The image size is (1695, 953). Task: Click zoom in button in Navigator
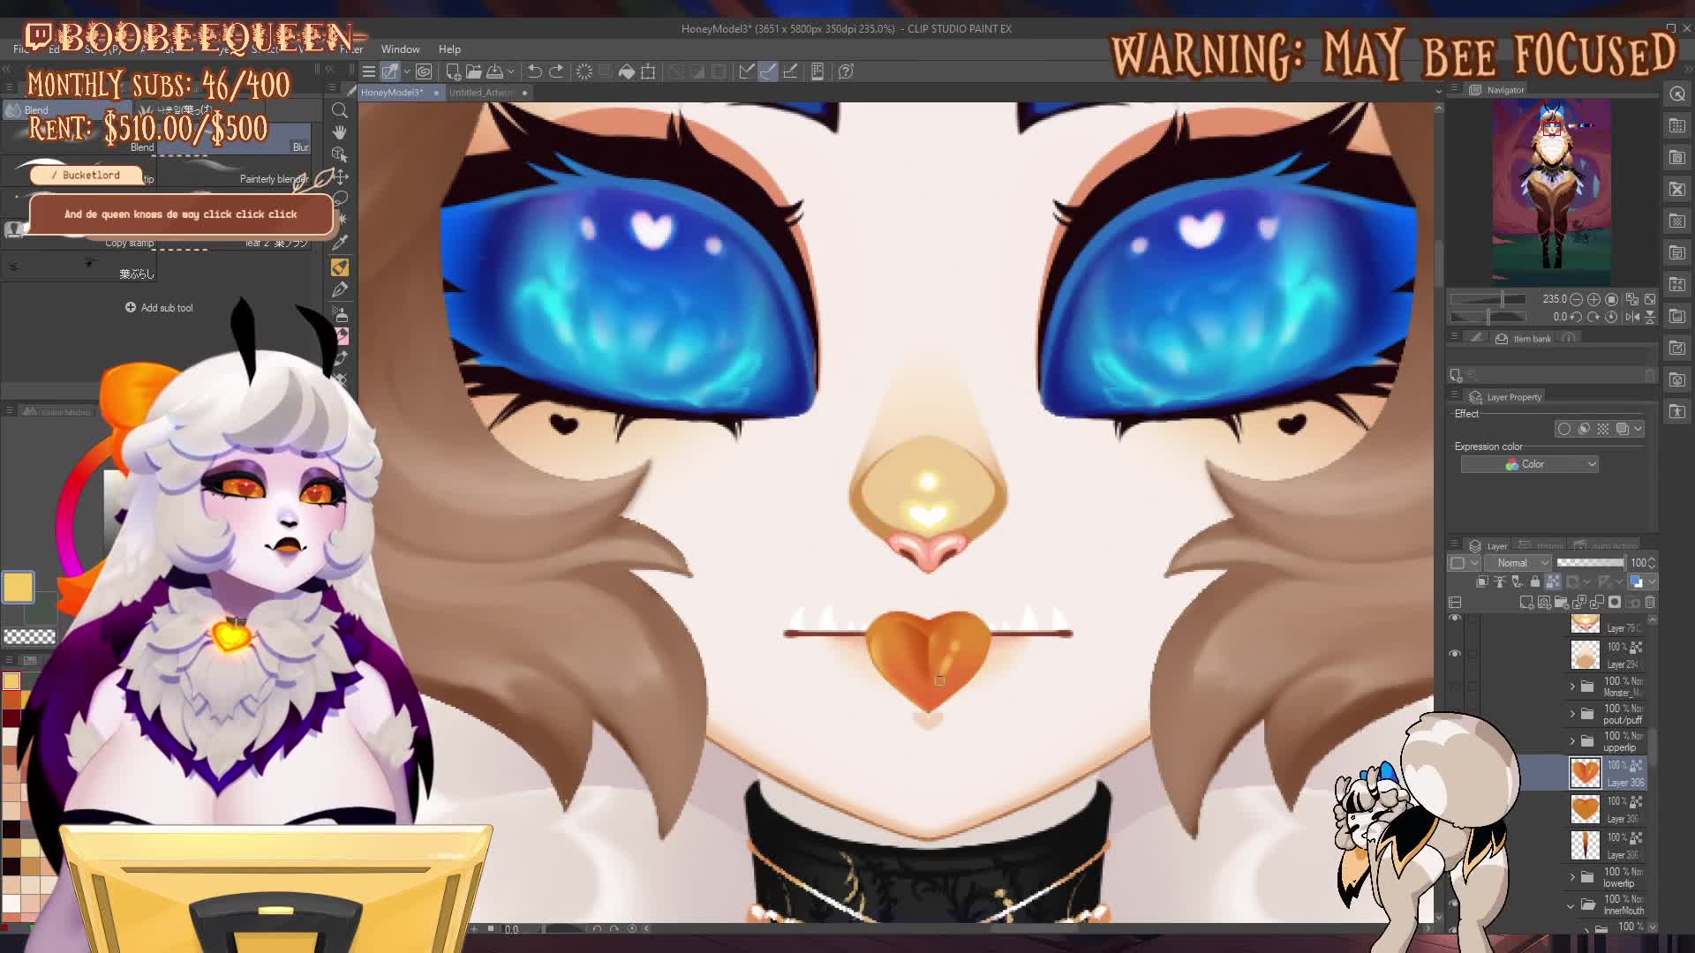click(1594, 300)
